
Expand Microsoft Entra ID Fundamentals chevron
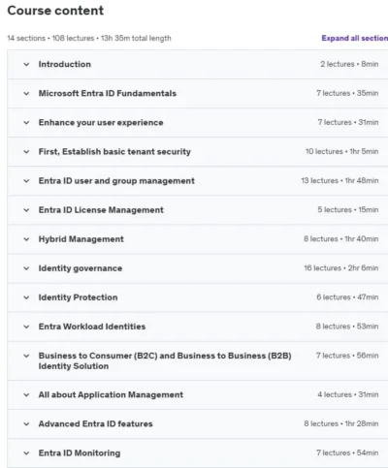[x=26, y=94]
